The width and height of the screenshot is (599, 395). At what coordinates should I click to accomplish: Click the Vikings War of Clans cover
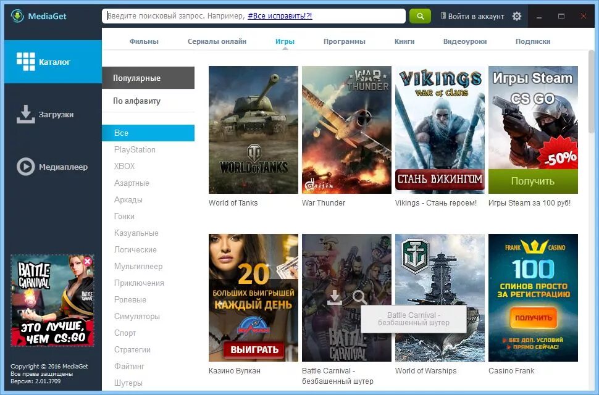pyautogui.click(x=440, y=130)
